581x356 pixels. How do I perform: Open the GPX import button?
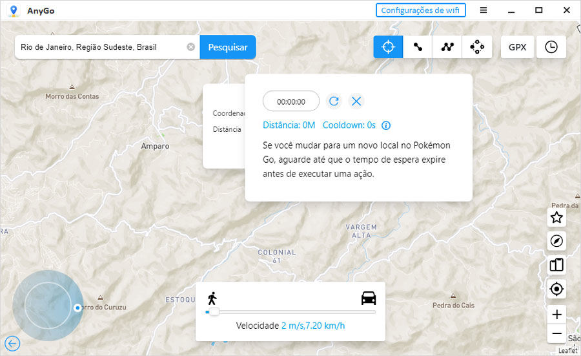[x=517, y=47]
